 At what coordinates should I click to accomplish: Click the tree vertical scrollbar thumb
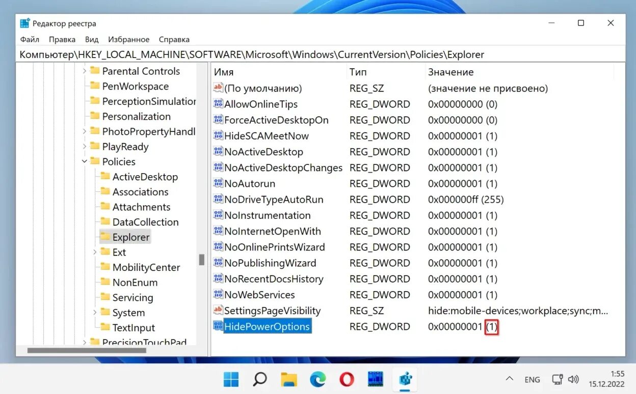click(x=201, y=260)
